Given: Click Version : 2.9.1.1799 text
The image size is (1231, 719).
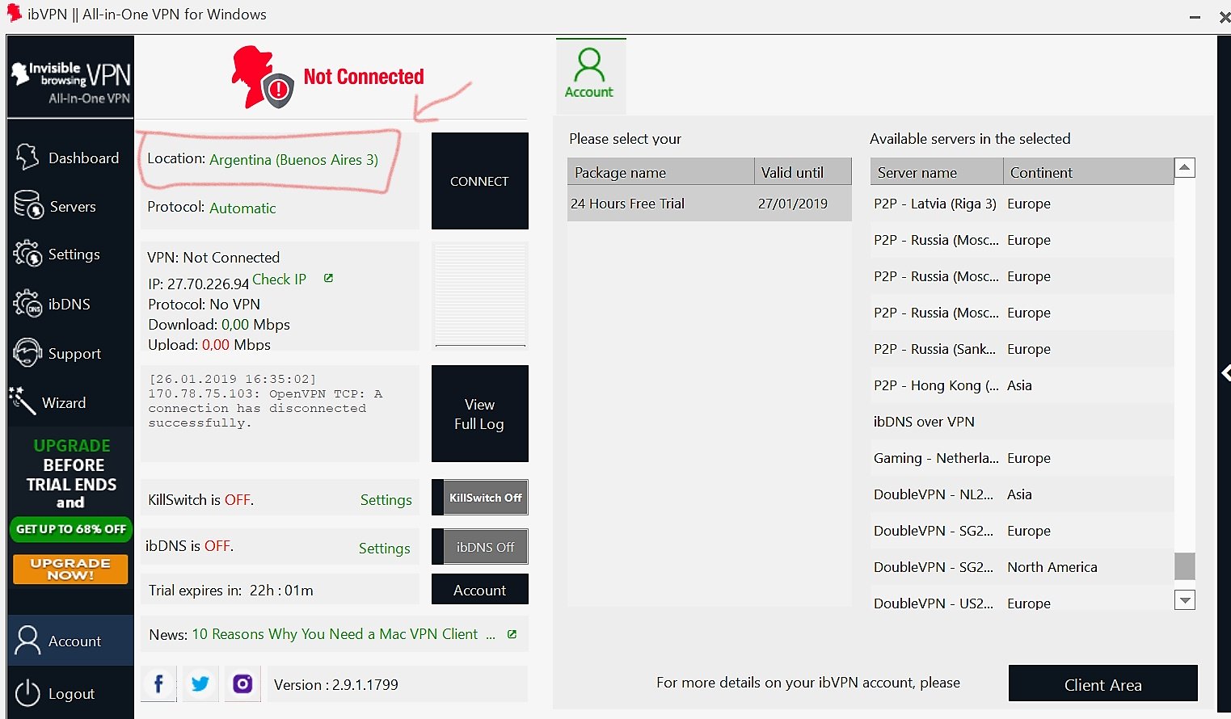Looking at the screenshot, I should (336, 684).
